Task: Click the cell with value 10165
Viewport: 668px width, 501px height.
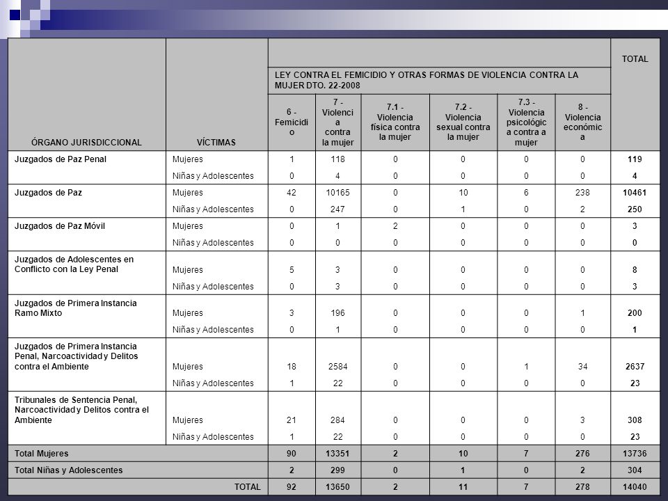Action: point(338,193)
